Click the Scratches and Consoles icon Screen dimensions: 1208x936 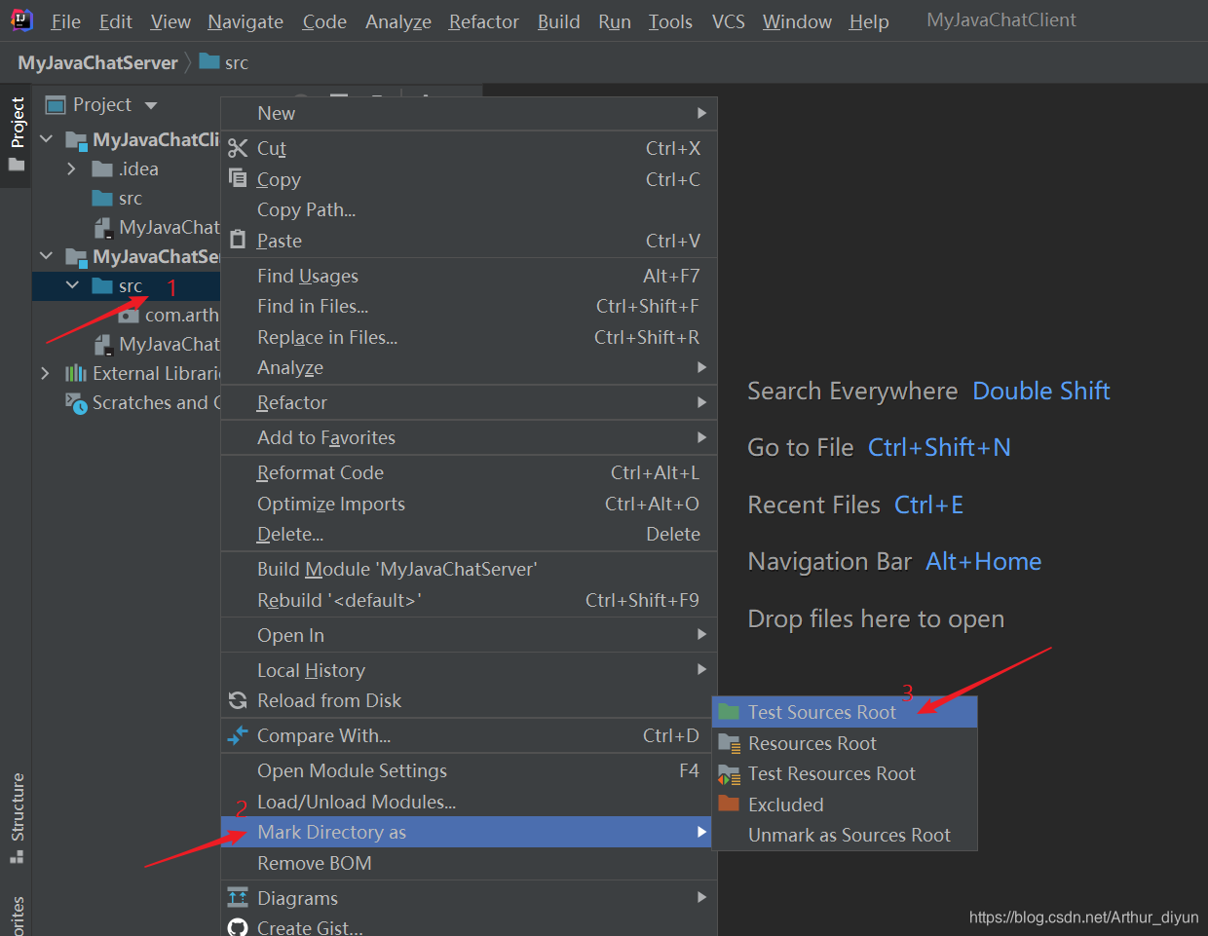pos(76,402)
